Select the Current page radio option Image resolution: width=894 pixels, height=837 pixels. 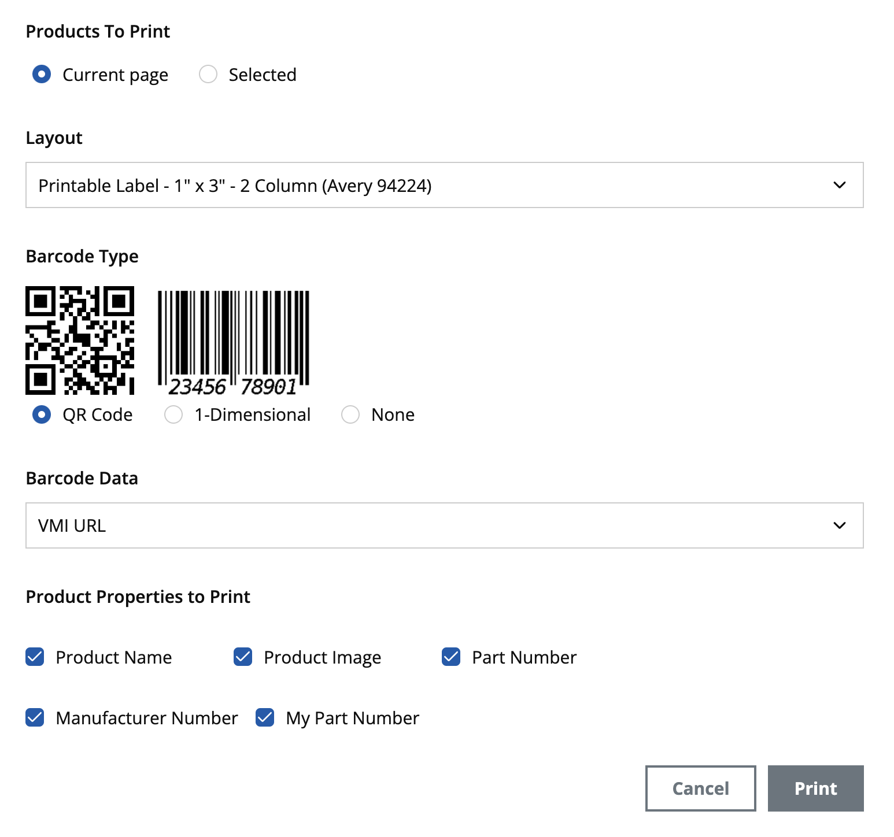click(42, 75)
